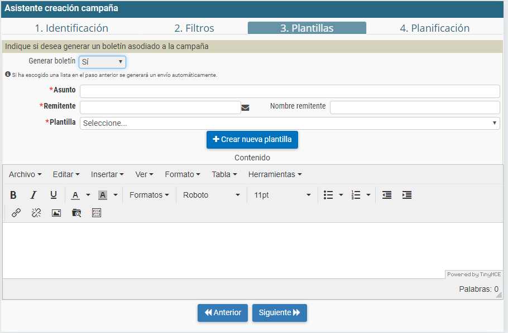508x333 pixels.
Task: Open the Formatos dropdown
Action: [149, 195]
